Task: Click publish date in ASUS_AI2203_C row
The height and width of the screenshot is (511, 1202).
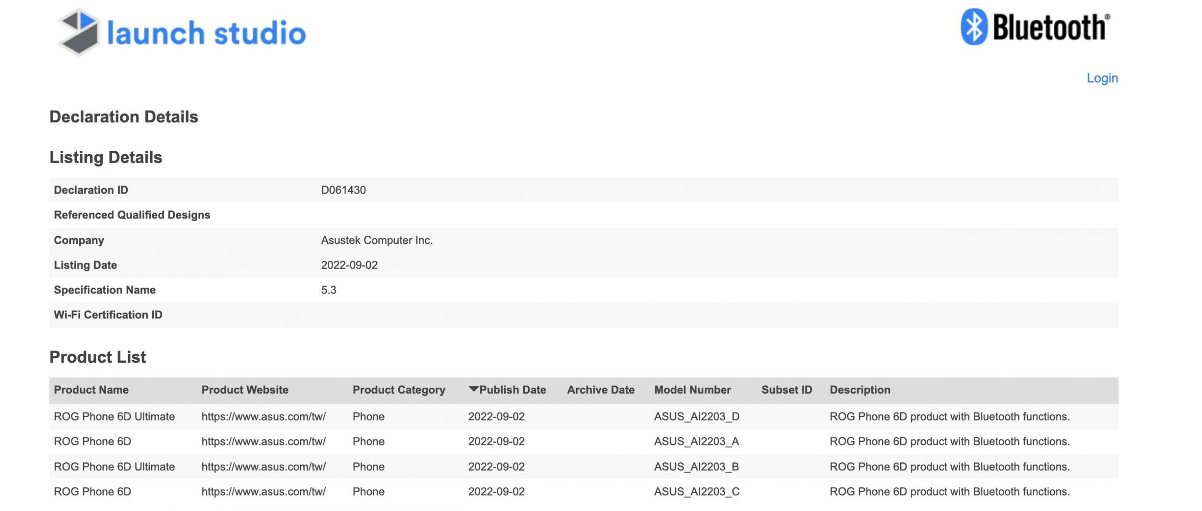Action: pyautogui.click(x=496, y=491)
